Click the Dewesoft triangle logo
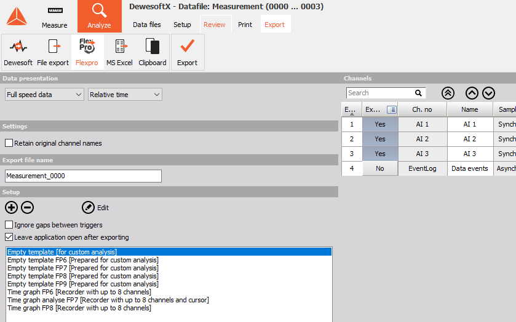 click(17, 16)
